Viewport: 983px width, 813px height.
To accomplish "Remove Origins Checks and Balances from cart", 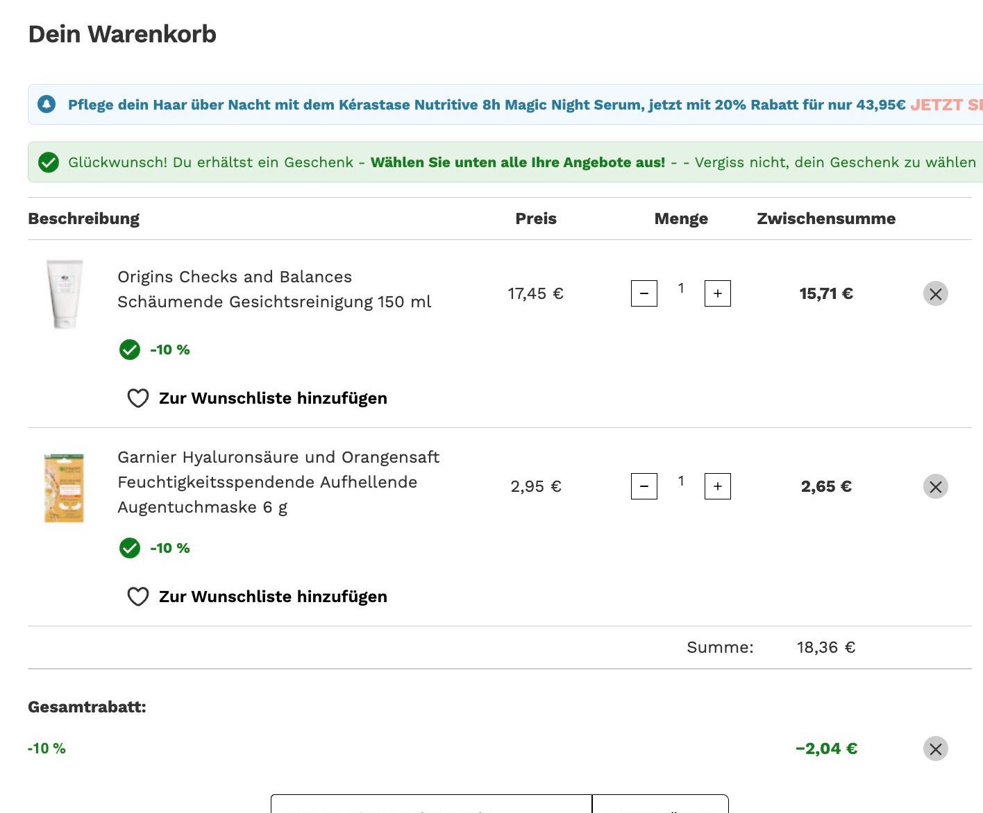I will (x=935, y=293).
